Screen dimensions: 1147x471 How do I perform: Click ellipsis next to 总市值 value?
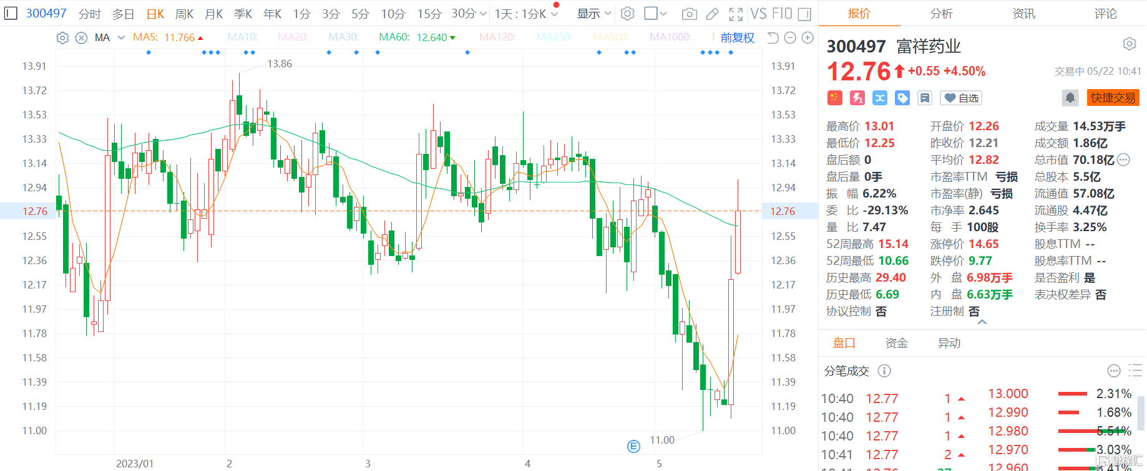(1123, 160)
